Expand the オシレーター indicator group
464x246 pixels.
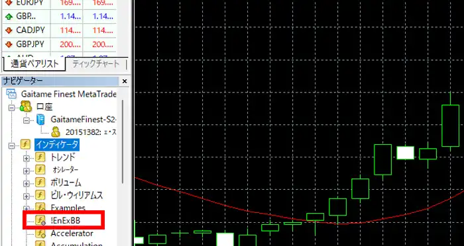pos(27,171)
